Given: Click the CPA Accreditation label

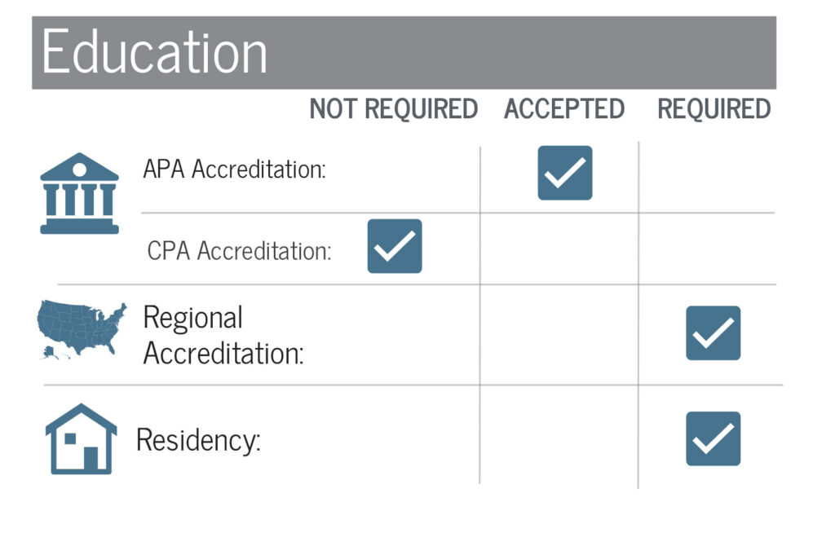Looking at the screenshot, I should [239, 250].
